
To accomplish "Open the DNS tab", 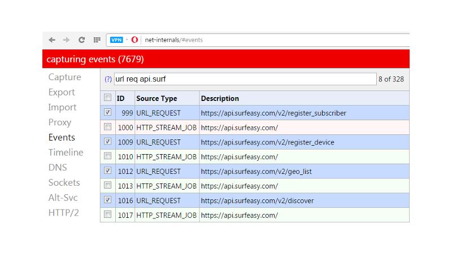I will coord(58,167).
